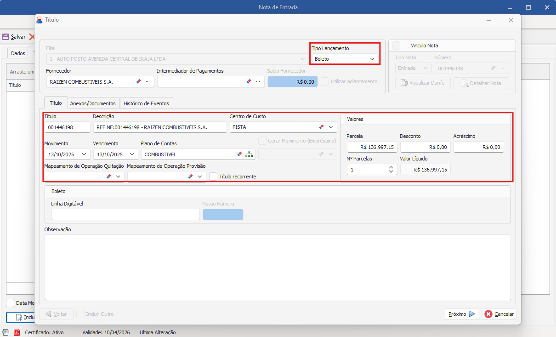Click eraser icon in Centro de Custo

(322, 127)
